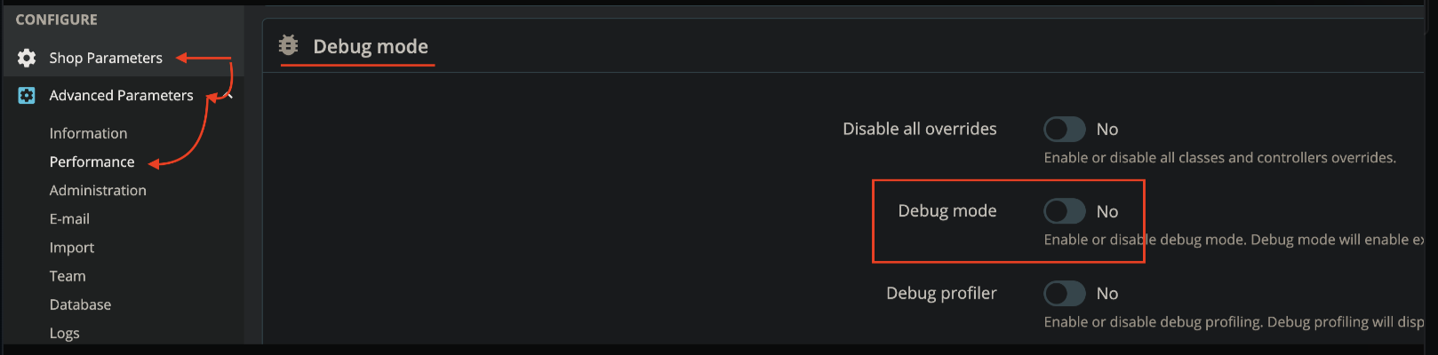Open the Shop Parameters menu
This screenshot has height=355, width=1438.
click(x=106, y=58)
